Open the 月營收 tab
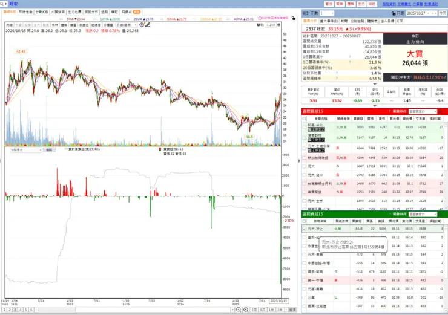448x315 pixels. [x=131, y=12]
